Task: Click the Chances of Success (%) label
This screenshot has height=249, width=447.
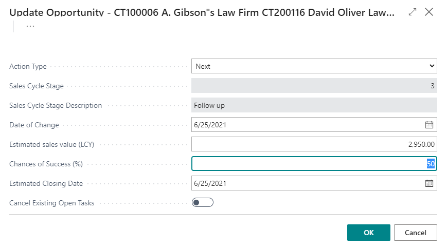Action: click(x=46, y=164)
